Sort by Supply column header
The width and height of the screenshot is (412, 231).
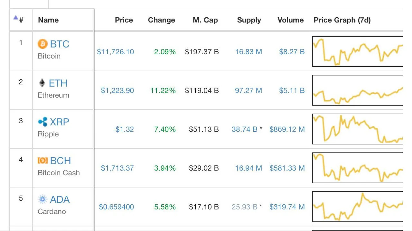[249, 20]
